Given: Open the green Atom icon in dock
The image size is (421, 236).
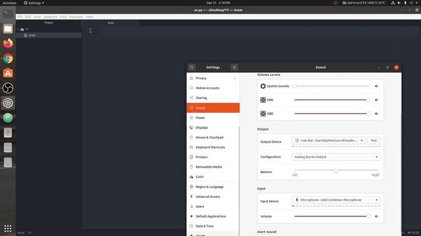Looking at the screenshot, I should point(8,118).
